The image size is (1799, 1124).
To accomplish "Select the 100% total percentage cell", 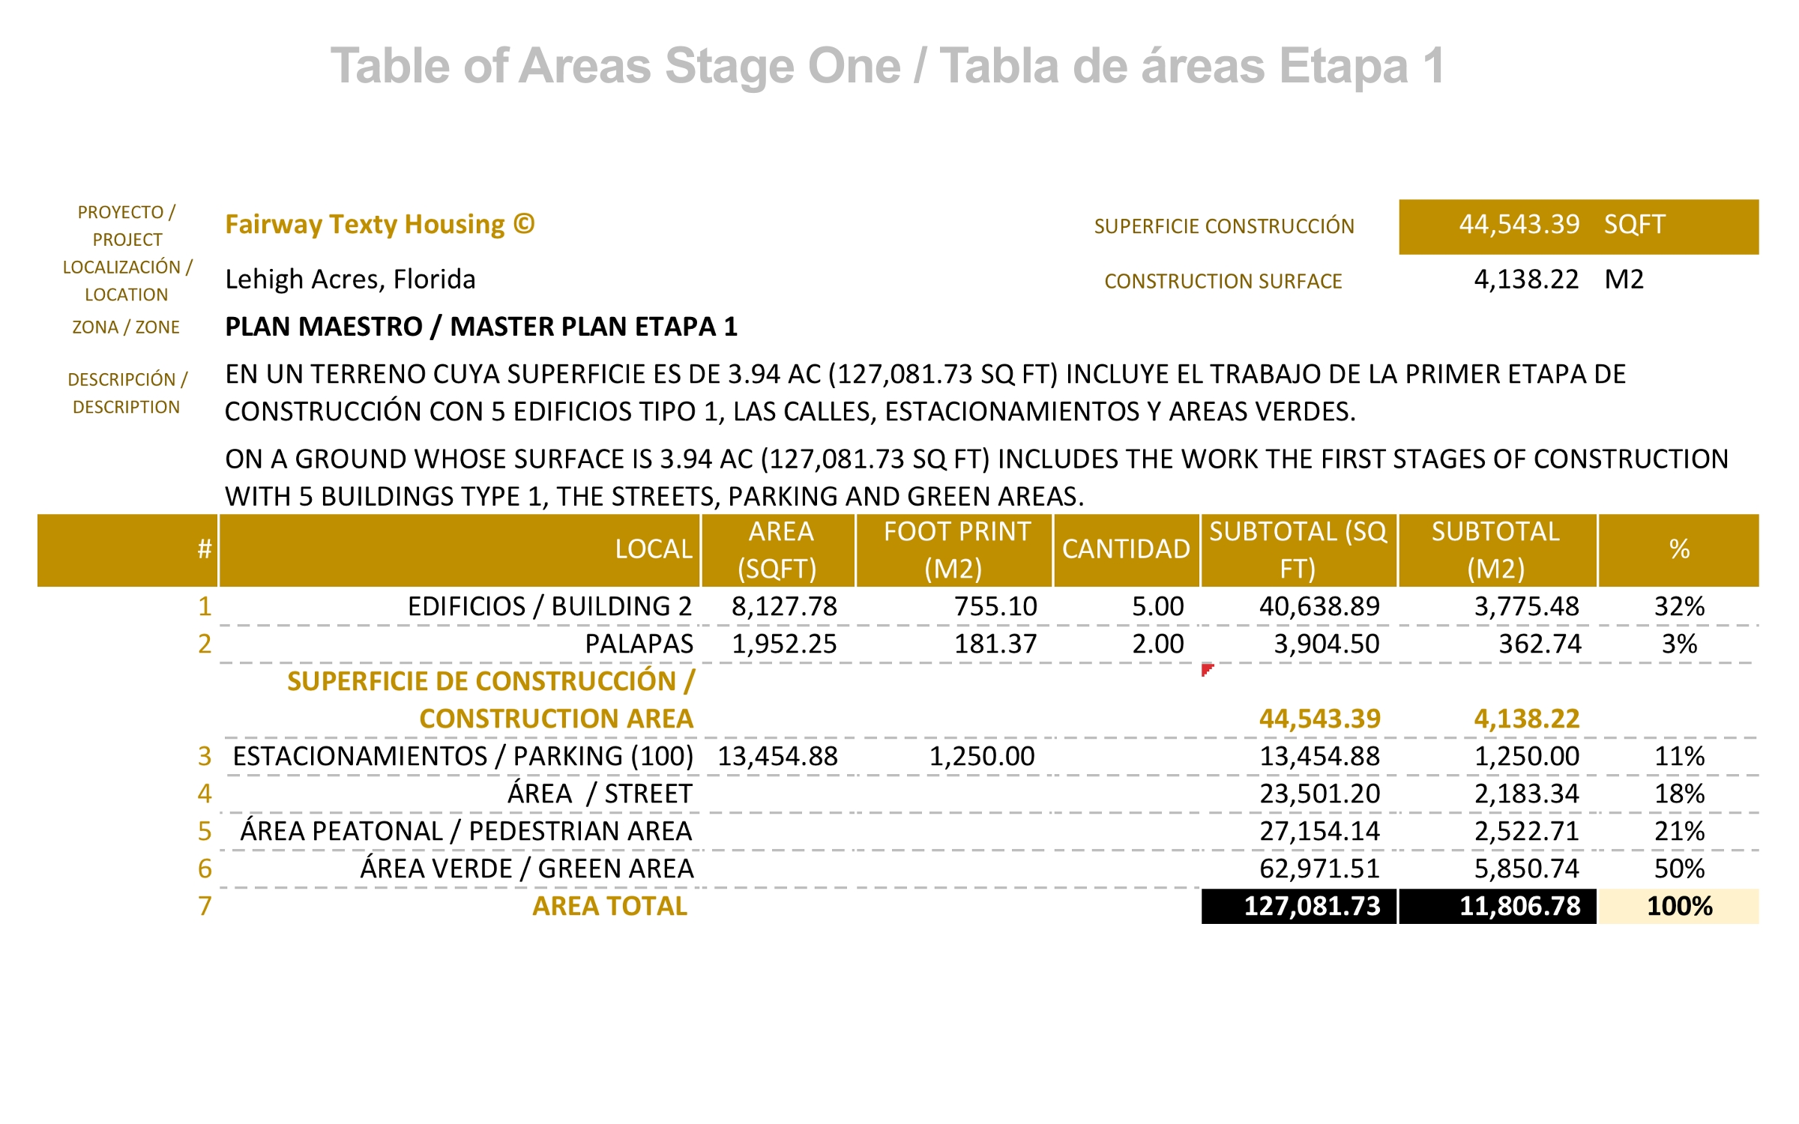I will click(1678, 906).
